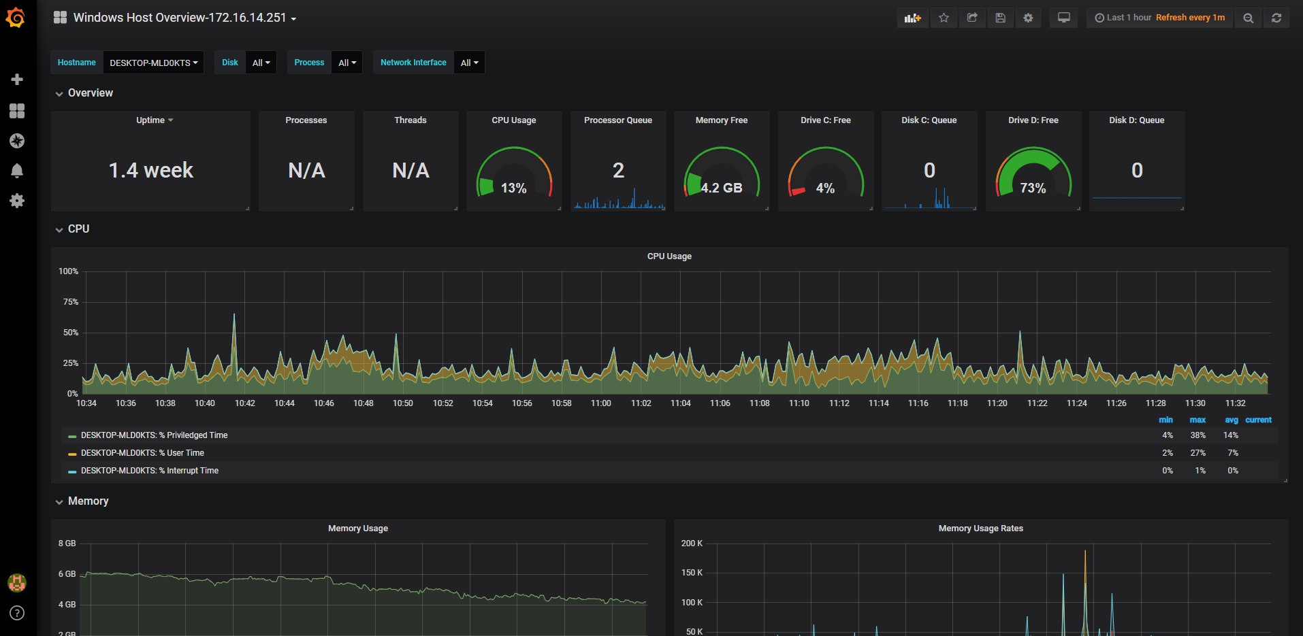Image resolution: width=1303 pixels, height=636 pixels.
Task: Sort legend by max column
Action: 1197,420
